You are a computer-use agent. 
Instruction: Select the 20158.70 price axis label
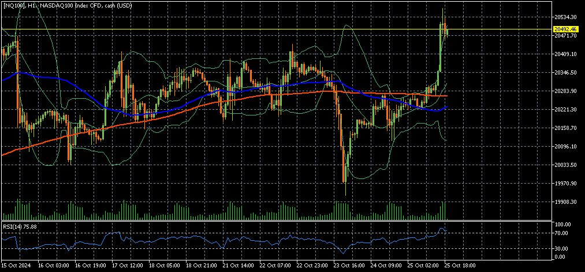pyautogui.click(x=565, y=128)
